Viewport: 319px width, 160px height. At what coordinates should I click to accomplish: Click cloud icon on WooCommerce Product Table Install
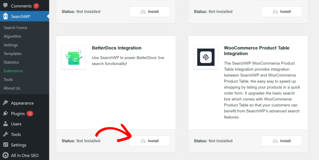(x=275, y=141)
